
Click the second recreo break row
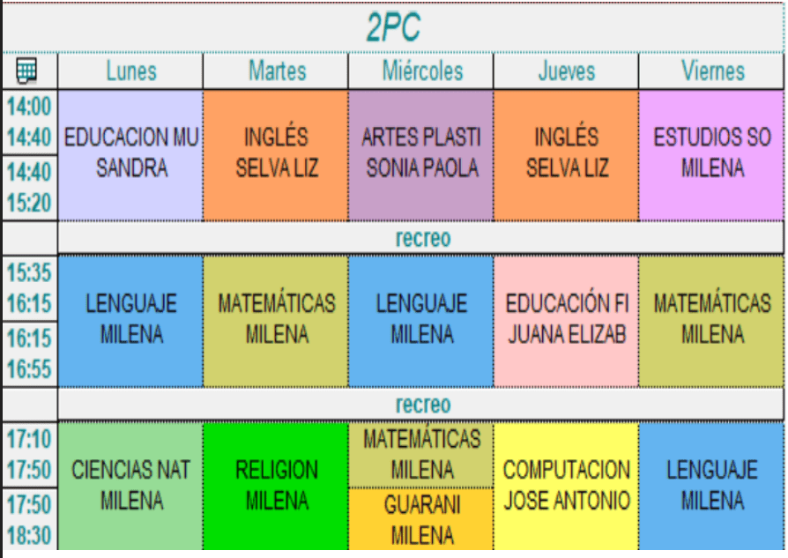421,405
